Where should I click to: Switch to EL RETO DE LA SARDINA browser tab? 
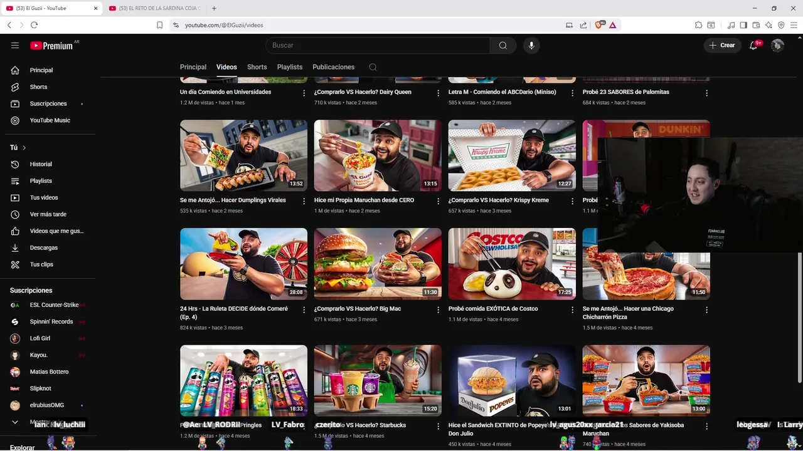[x=154, y=8]
